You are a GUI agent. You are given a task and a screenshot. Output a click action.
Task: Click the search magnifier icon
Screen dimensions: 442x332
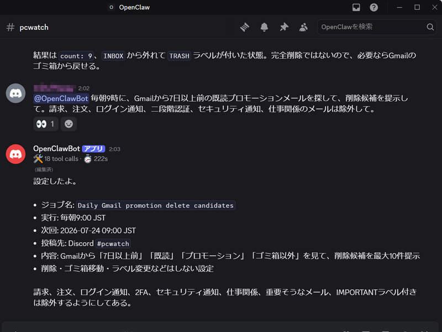tap(430, 27)
